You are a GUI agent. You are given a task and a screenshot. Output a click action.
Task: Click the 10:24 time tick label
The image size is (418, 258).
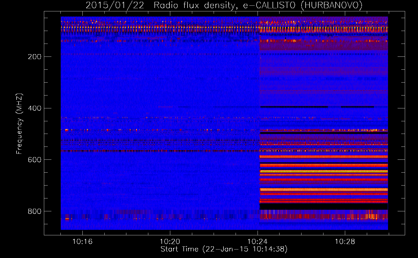258,242
